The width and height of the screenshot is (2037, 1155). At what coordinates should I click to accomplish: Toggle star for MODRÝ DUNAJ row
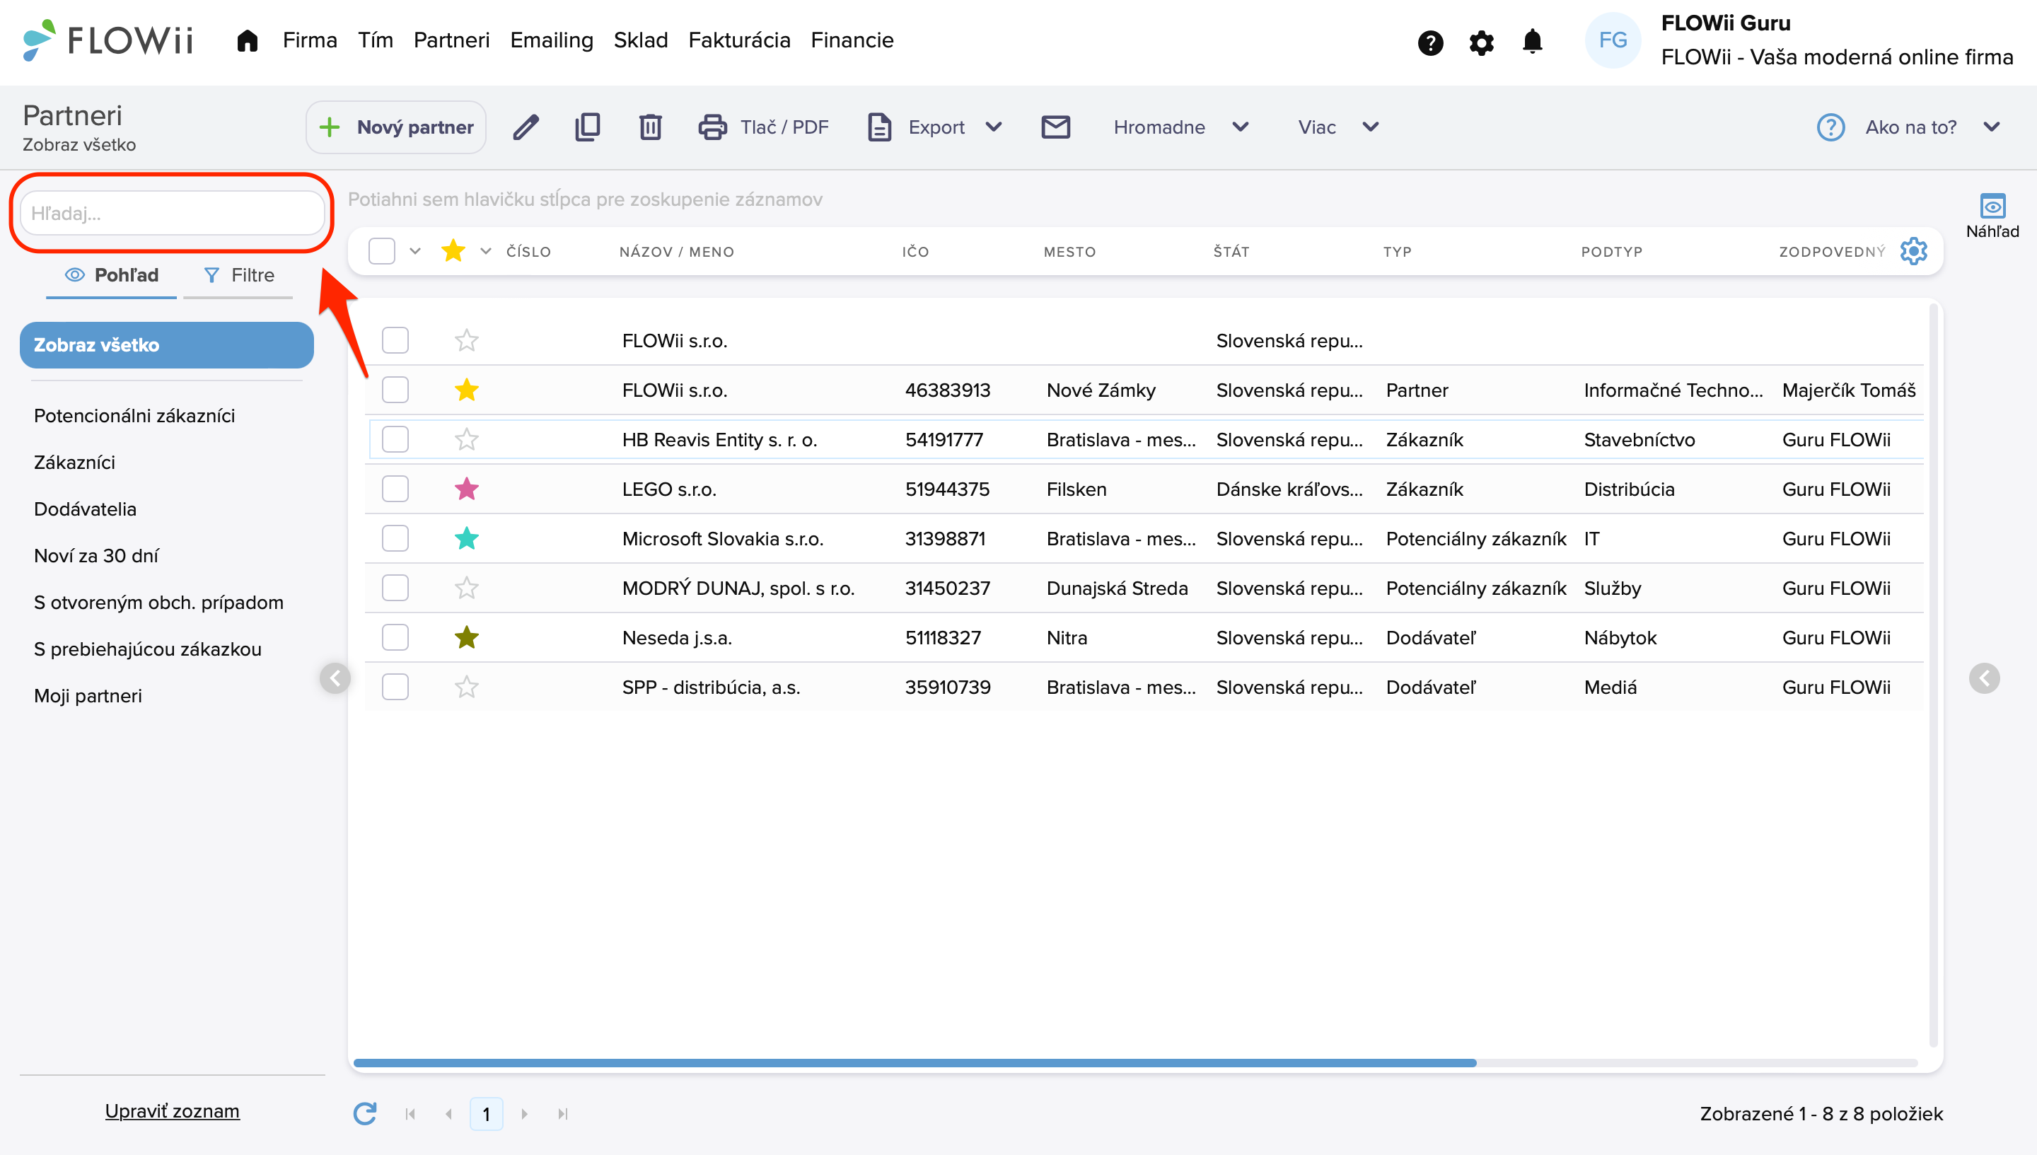point(466,588)
